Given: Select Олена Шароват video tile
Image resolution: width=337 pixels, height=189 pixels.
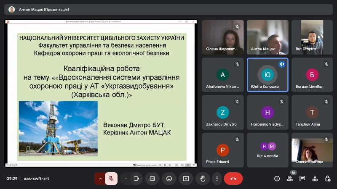Looking at the screenshot, I should point(223,37).
